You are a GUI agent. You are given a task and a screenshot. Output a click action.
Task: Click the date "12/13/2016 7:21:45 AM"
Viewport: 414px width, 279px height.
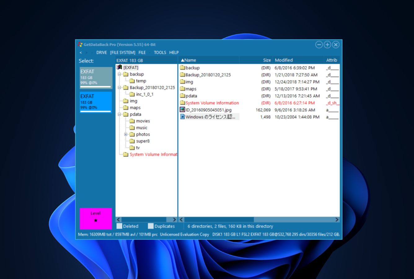point(297,96)
